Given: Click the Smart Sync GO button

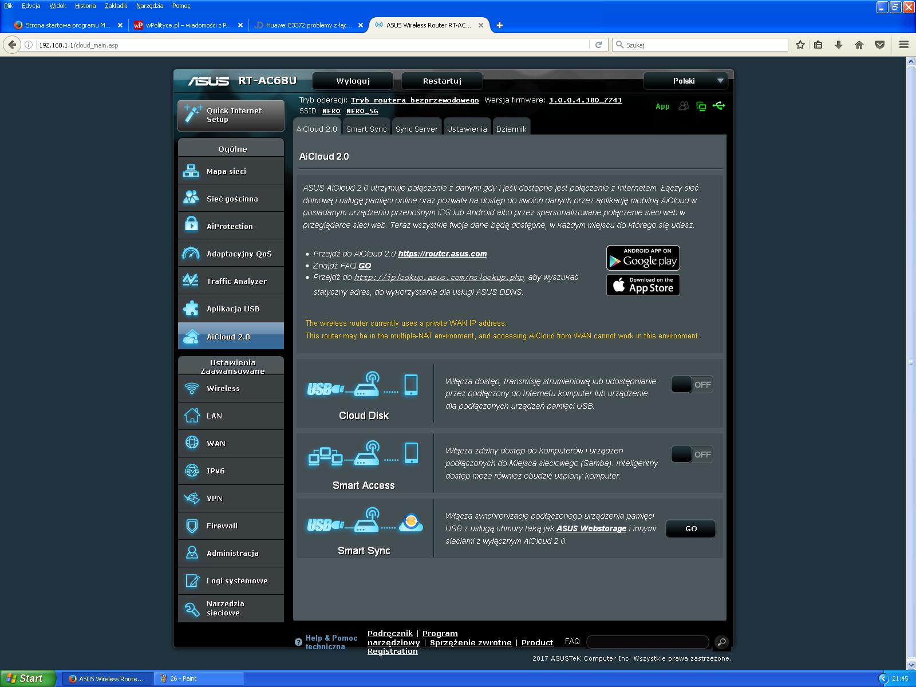Looking at the screenshot, I should pos(690,528).
